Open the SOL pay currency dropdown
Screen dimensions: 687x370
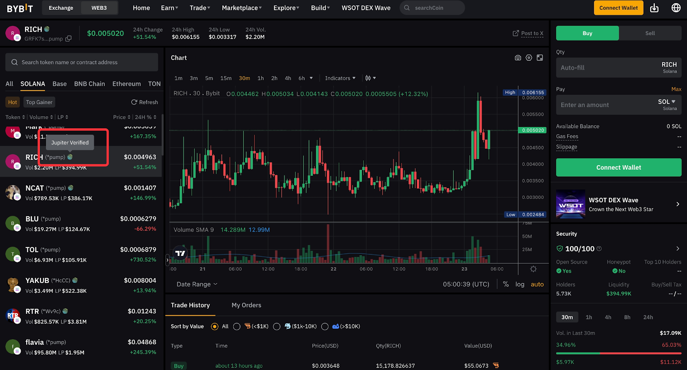click(x=667, y=102)
